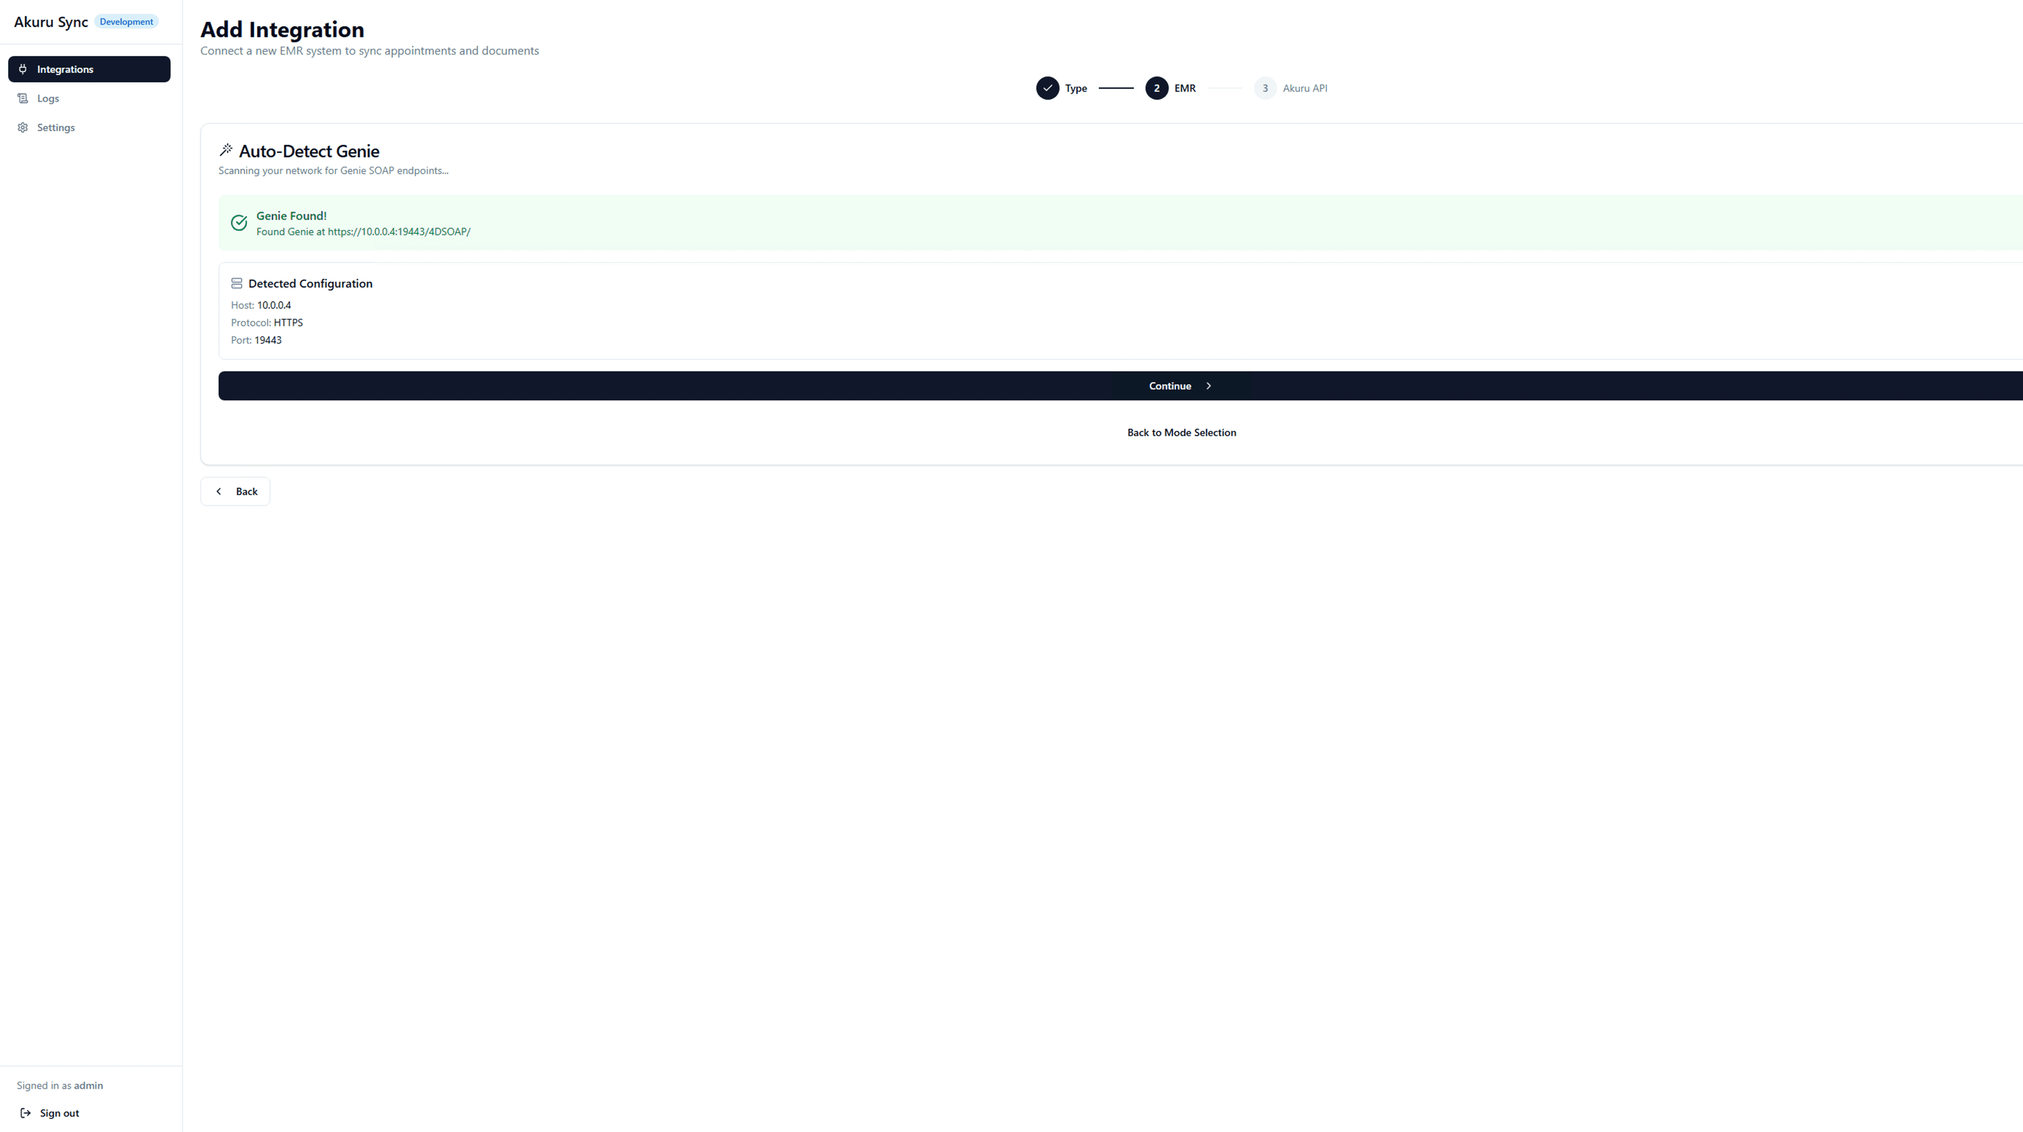
Task: Click Back to Mode Selection
Action: coord(1181,432)
